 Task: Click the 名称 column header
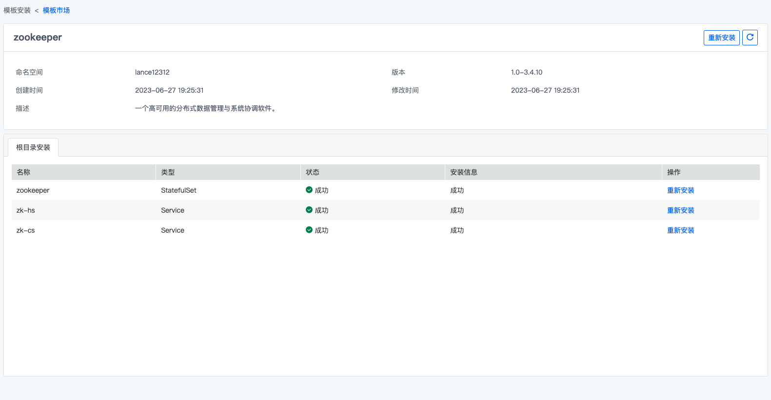click(x=83, y=172)
